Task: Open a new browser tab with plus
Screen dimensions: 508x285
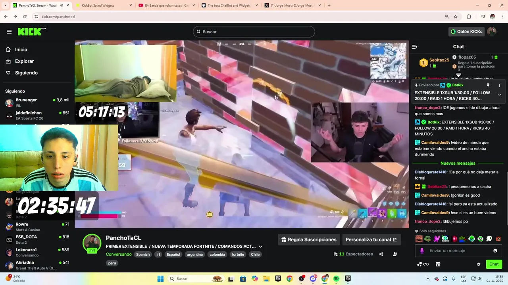Action: pyautogui.click(x=329, y=6)
